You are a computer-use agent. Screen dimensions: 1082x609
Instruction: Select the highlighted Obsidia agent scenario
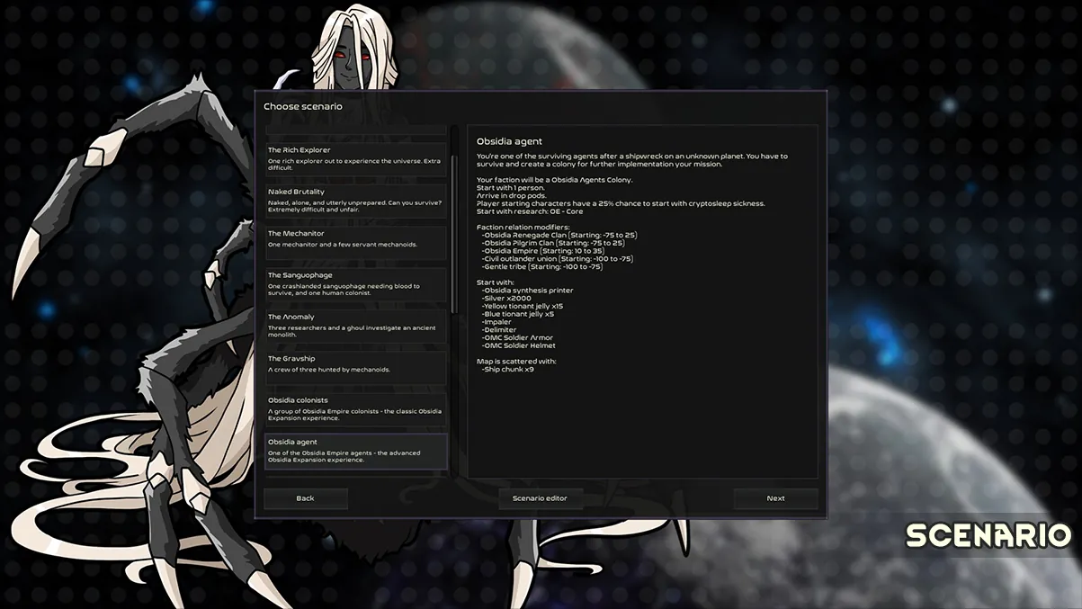[x=355, y=451]
